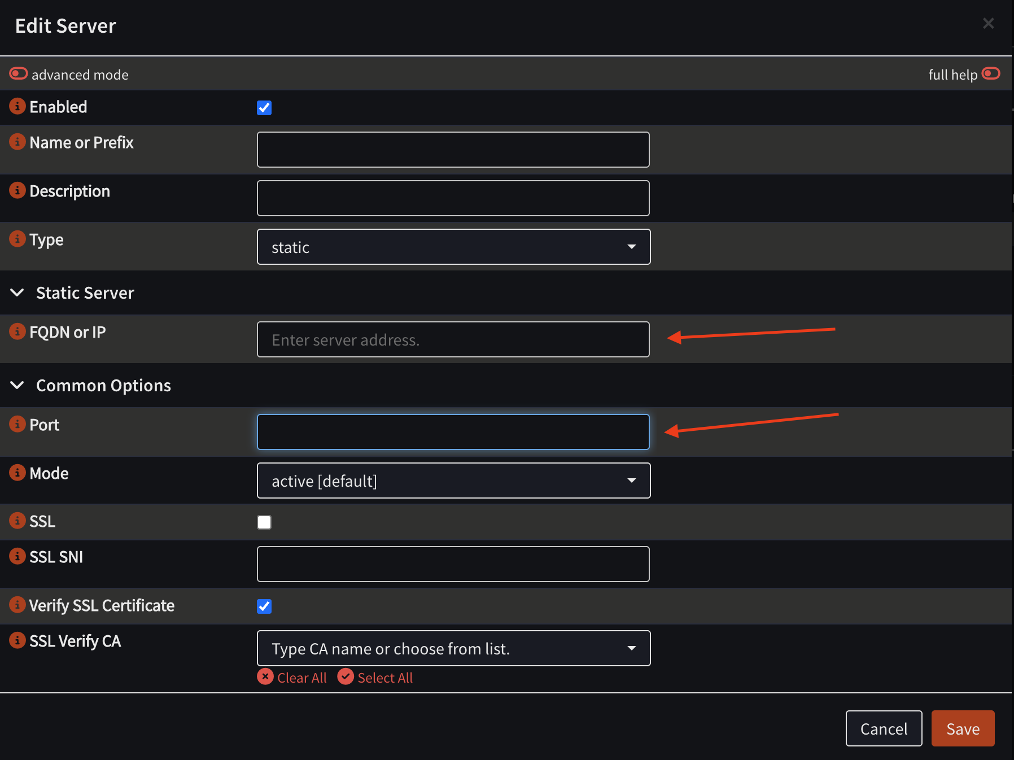Viewport: 1014px width, 760px height.
Task: Click the info icon beside Type
Action: (18, 239)
